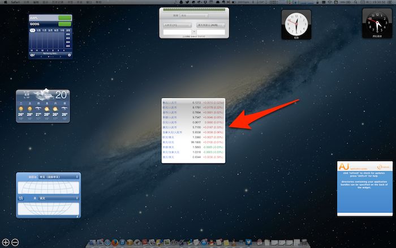Click the info button on Stocks widget

pos(70,56)
